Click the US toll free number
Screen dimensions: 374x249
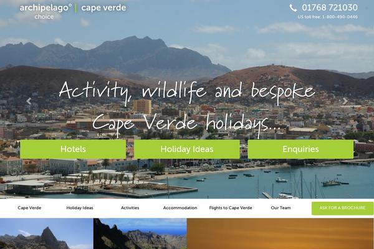(x=328, y=17)
